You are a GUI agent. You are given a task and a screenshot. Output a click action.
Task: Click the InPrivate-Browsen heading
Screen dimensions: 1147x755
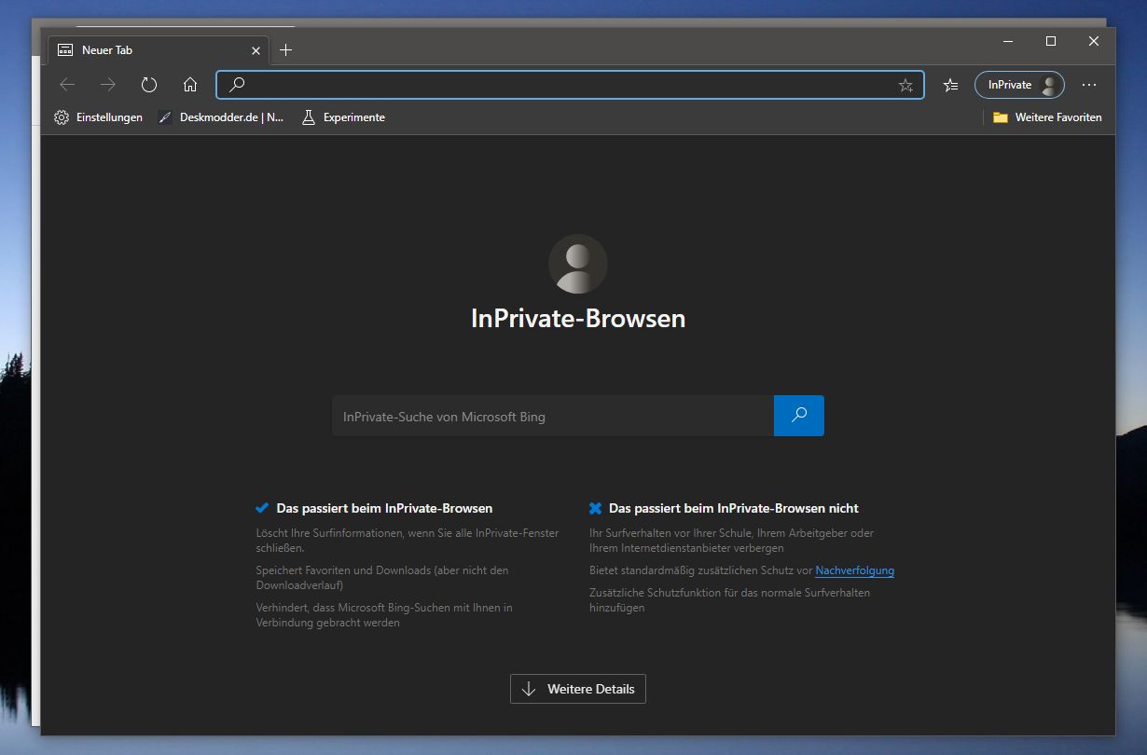click(578, 319)
